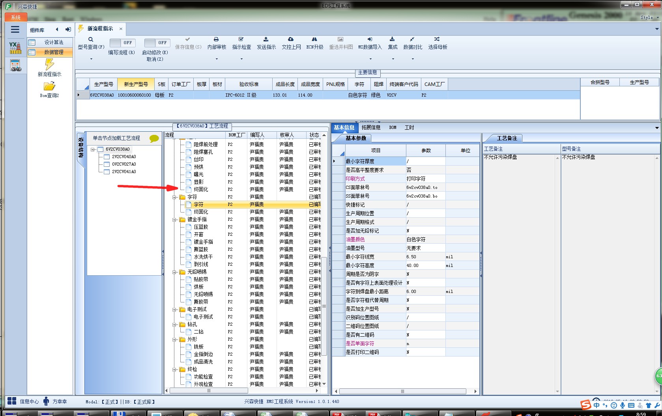Click the user 方幸幸 icon
Image resolution: width=662 pixels, height=416 pixels.
pos(46,401)
